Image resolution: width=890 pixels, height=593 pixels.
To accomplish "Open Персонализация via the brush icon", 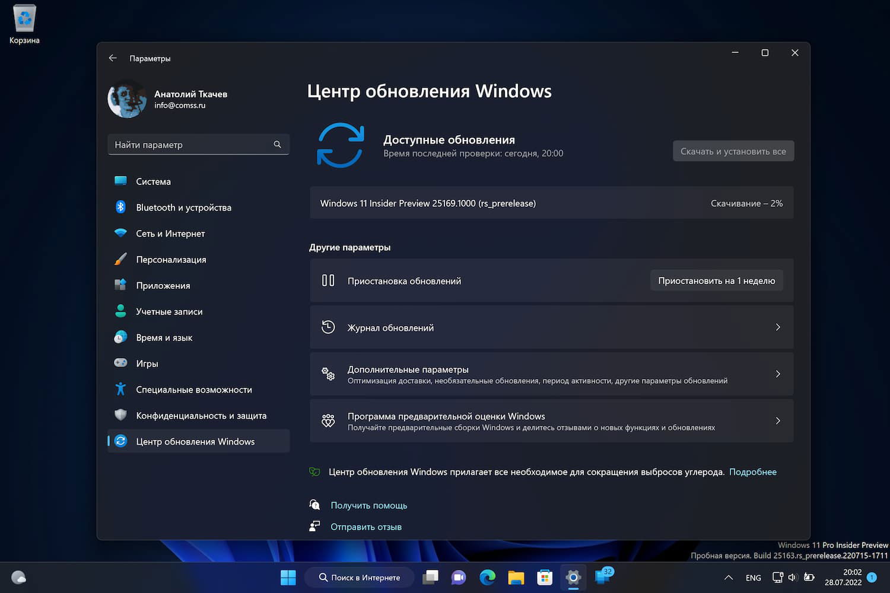I will point(120,259).
